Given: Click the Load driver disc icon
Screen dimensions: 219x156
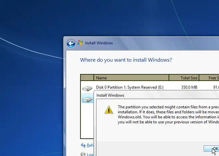Looking at the screenshot, I should [x=83, y=154].
